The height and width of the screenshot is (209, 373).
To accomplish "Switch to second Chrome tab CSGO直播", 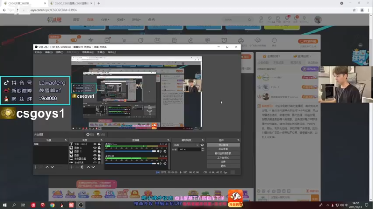I will [71, 3].
